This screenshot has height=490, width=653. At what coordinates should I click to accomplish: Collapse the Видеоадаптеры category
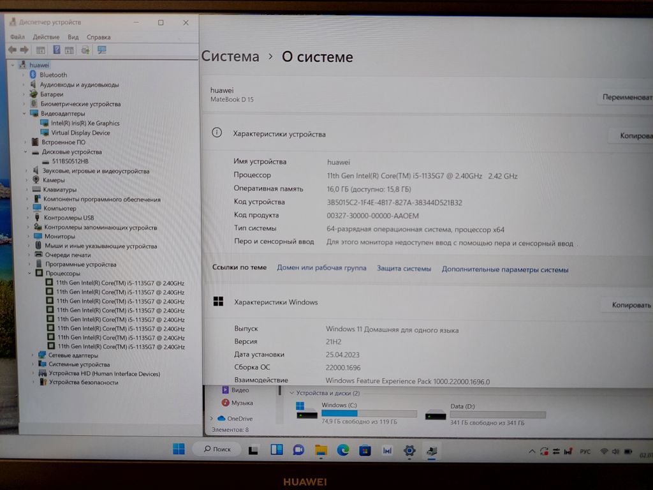(24, 114)
